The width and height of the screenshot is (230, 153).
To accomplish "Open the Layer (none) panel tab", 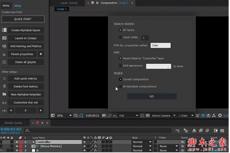I will tap(69, 3).
